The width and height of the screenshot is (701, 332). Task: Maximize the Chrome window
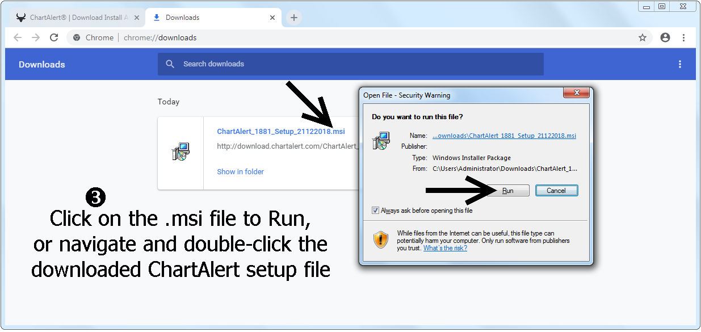662,6
